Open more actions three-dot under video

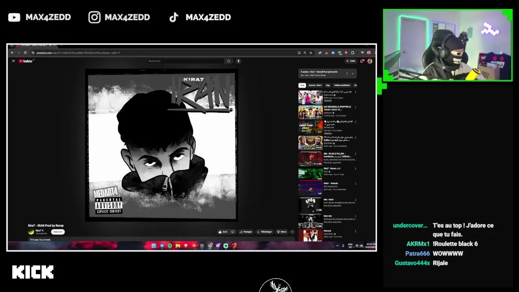[292, 232]
